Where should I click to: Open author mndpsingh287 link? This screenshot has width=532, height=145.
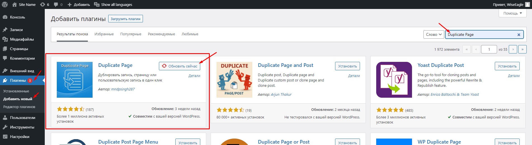[x=123, y=89]
